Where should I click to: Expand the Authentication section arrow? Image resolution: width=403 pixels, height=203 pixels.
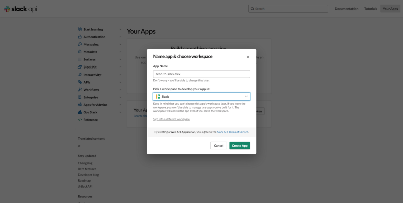coord(120,37)
